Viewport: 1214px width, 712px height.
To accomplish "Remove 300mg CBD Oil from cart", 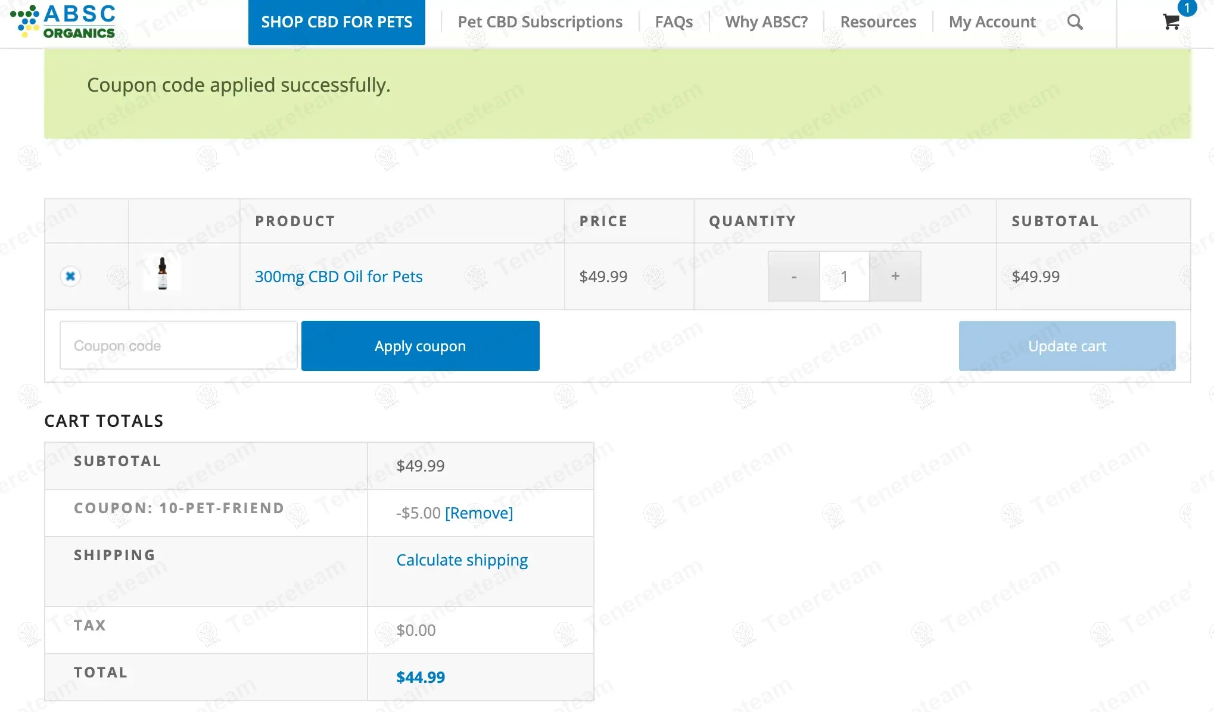I will click(70, 276).
